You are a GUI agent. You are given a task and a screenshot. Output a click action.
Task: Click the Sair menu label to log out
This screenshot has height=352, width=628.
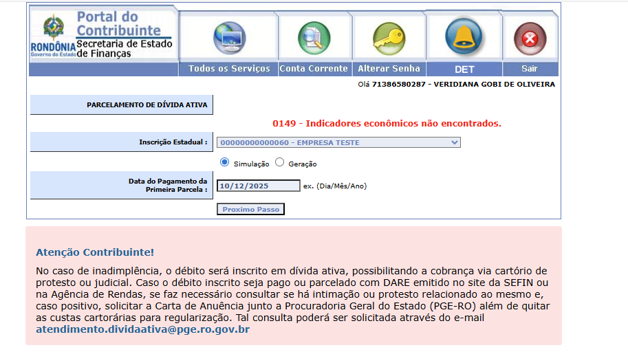tap(530, 69)
